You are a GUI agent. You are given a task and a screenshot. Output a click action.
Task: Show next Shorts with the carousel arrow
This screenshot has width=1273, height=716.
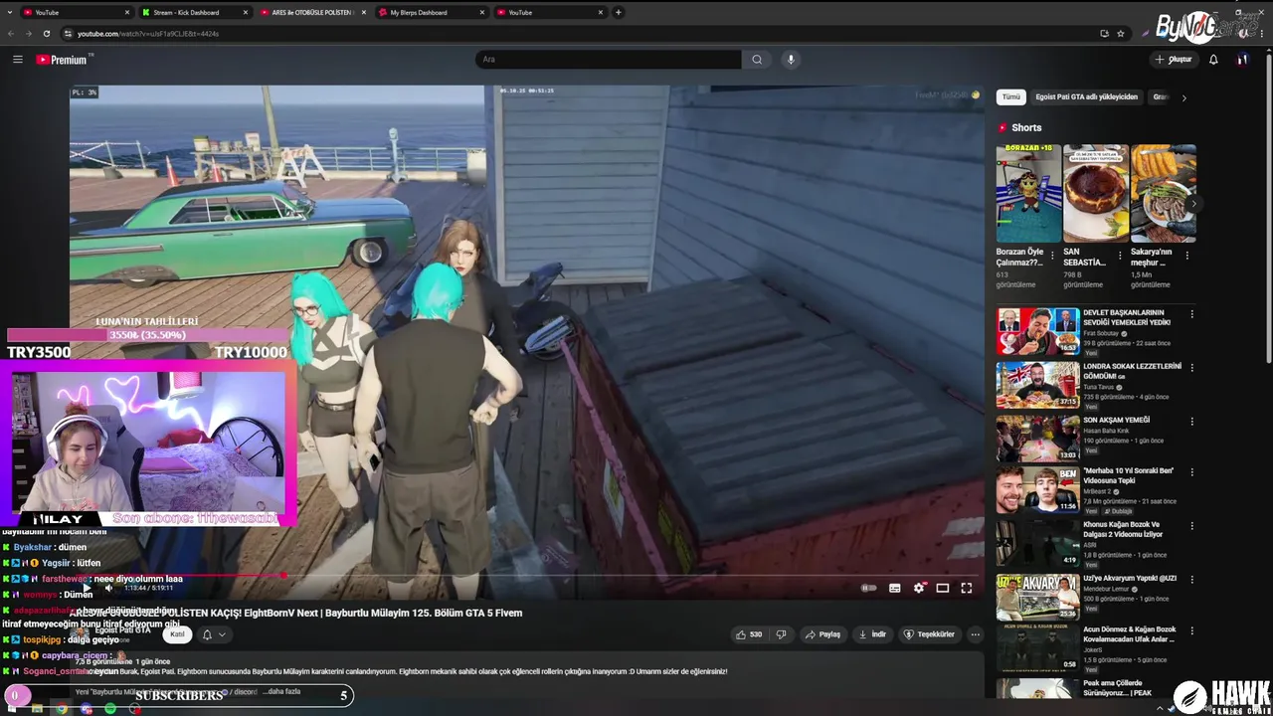[x=1193, y=204]
